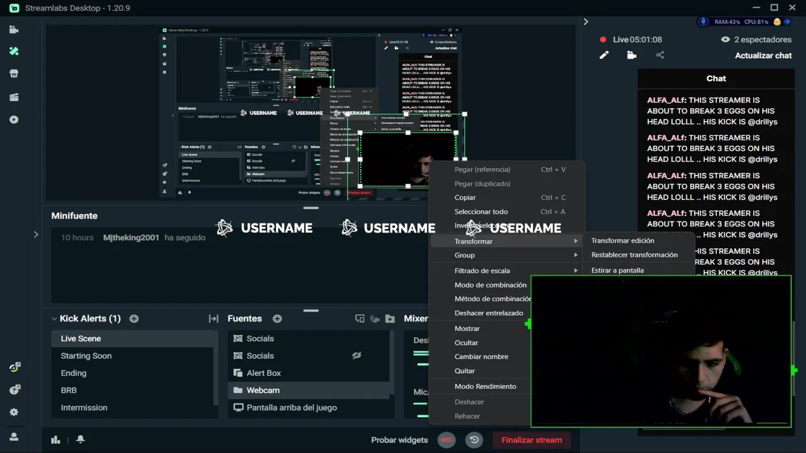Open the Themes icon in left sidebar
The width and height of the screenshot is (806, 453).
14,51
